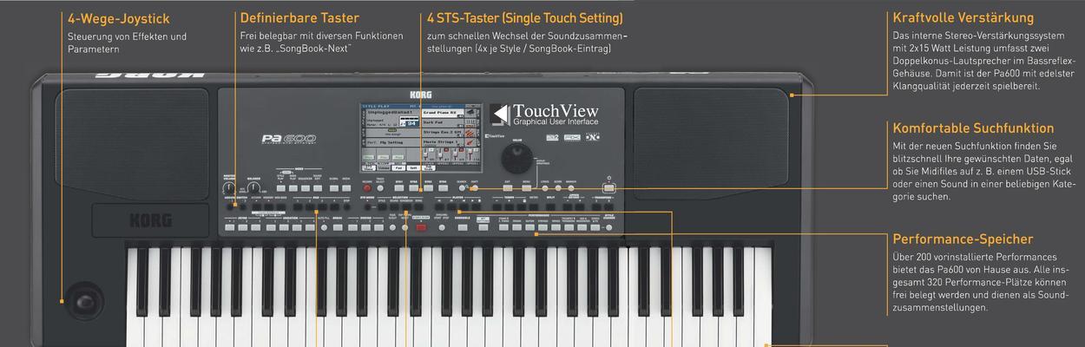Hit the Player rewind button

(x=439, y=206)
